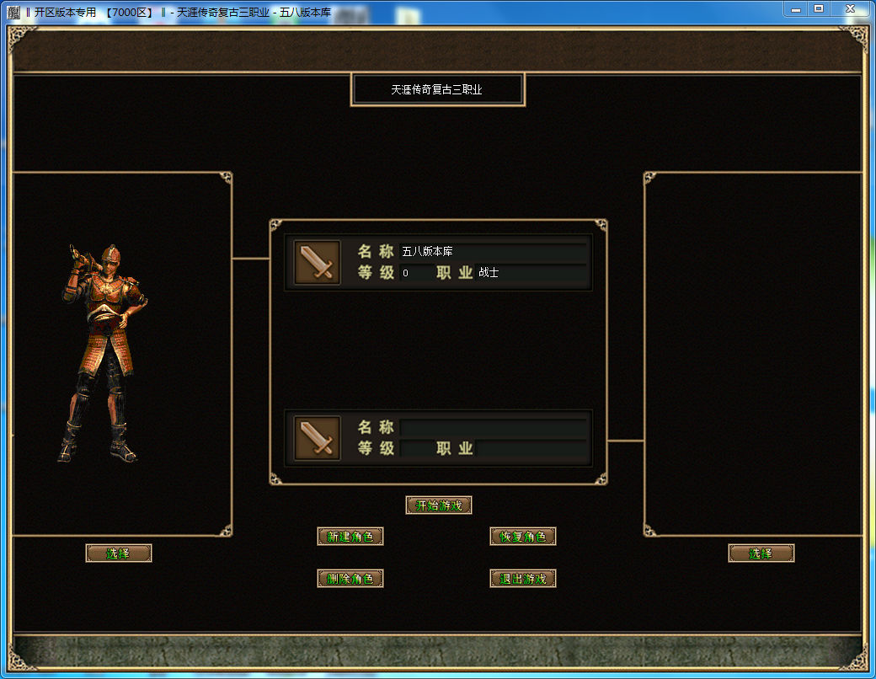
Task: Click the empty 职业 field in second slot
Action: tap(531, 448)
